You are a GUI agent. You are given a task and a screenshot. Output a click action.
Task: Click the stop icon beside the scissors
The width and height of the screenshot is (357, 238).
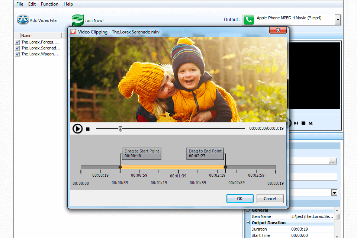[x=303, y=123]
